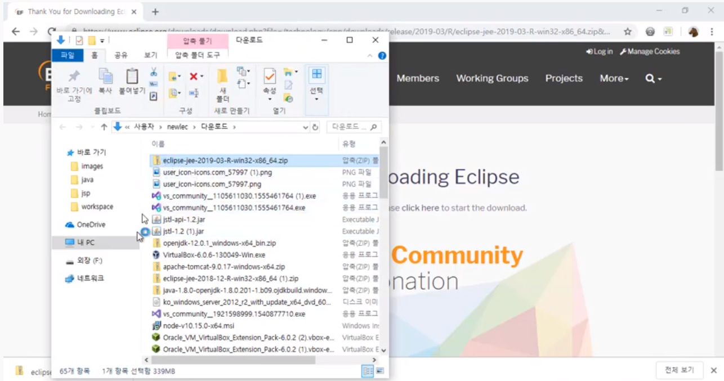Switch to the 보기 ribbon tab
Screen dimensions: 724x381
point(150,55)
